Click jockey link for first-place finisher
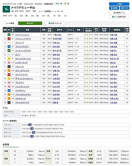This screenshot has width=132, height=166. [58, 35]
